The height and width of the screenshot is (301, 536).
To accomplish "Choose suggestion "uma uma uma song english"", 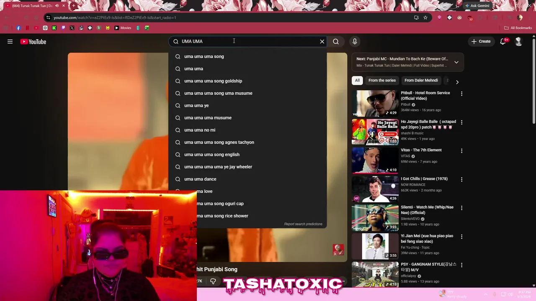I will point(247,155).
